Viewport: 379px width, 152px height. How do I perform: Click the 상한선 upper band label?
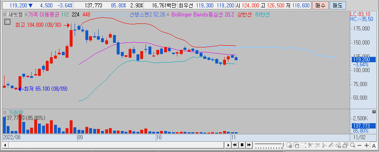[245, 15]
